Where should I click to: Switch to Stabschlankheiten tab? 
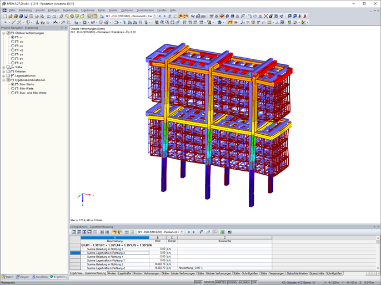pyautogui.click(x=297, y=273)
